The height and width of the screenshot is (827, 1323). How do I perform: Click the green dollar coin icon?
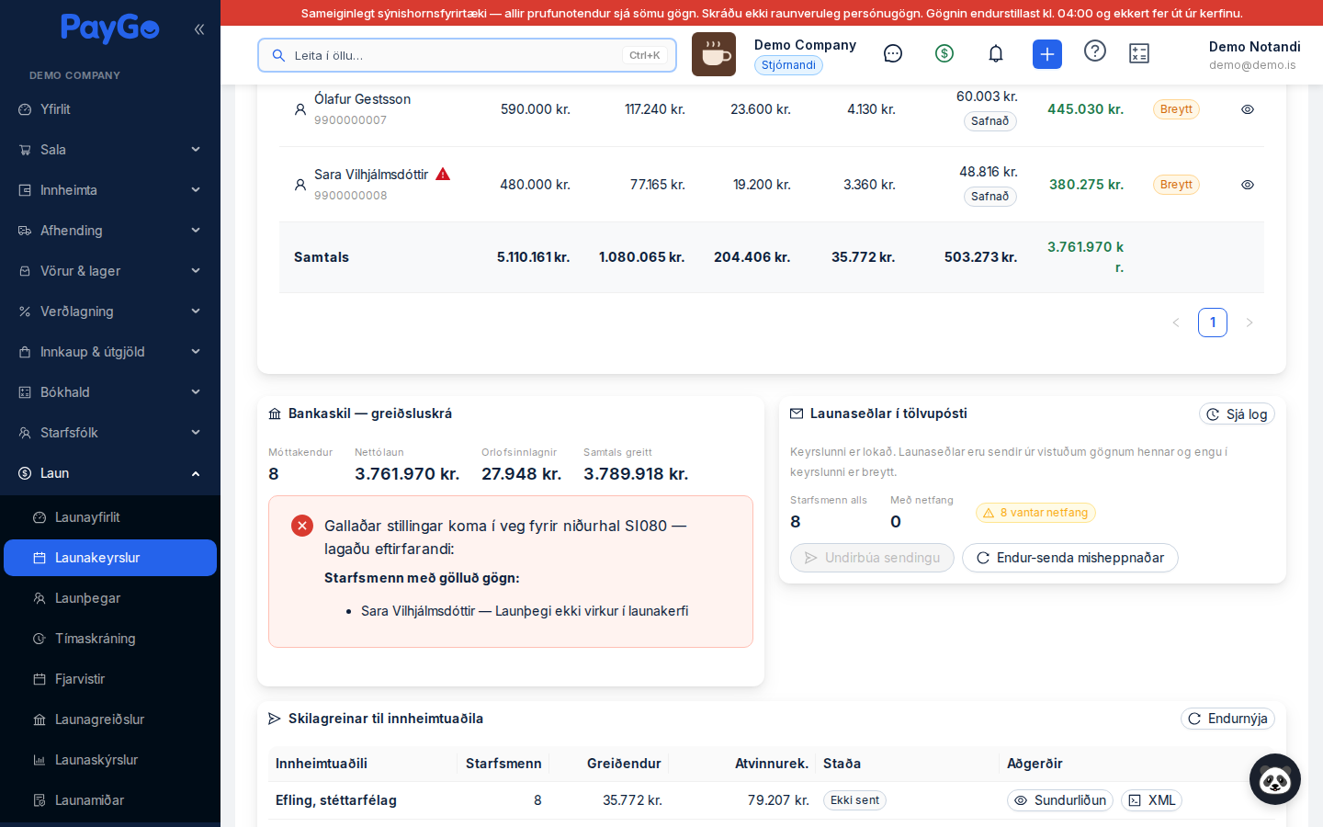pyautogui.click(x=944, y=54)
